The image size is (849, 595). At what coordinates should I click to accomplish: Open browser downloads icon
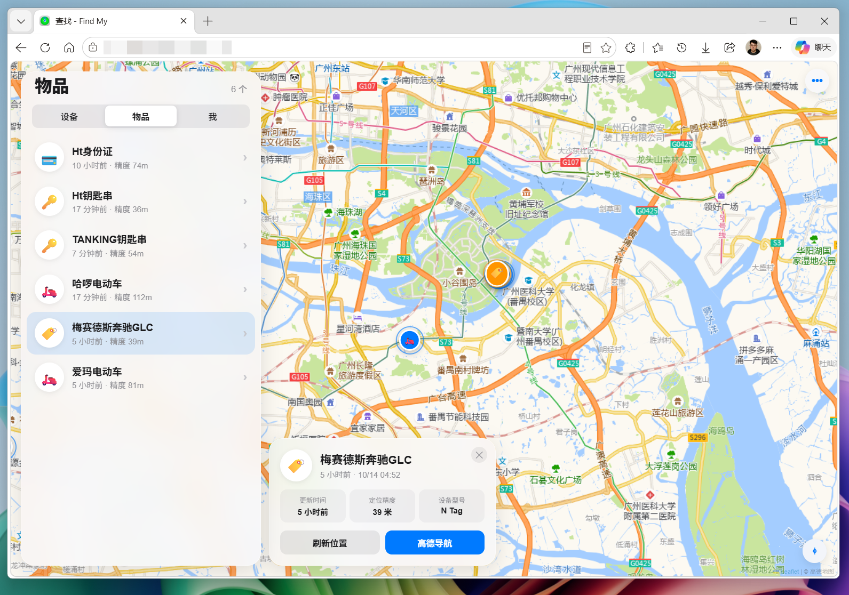[x=705, y=48]
